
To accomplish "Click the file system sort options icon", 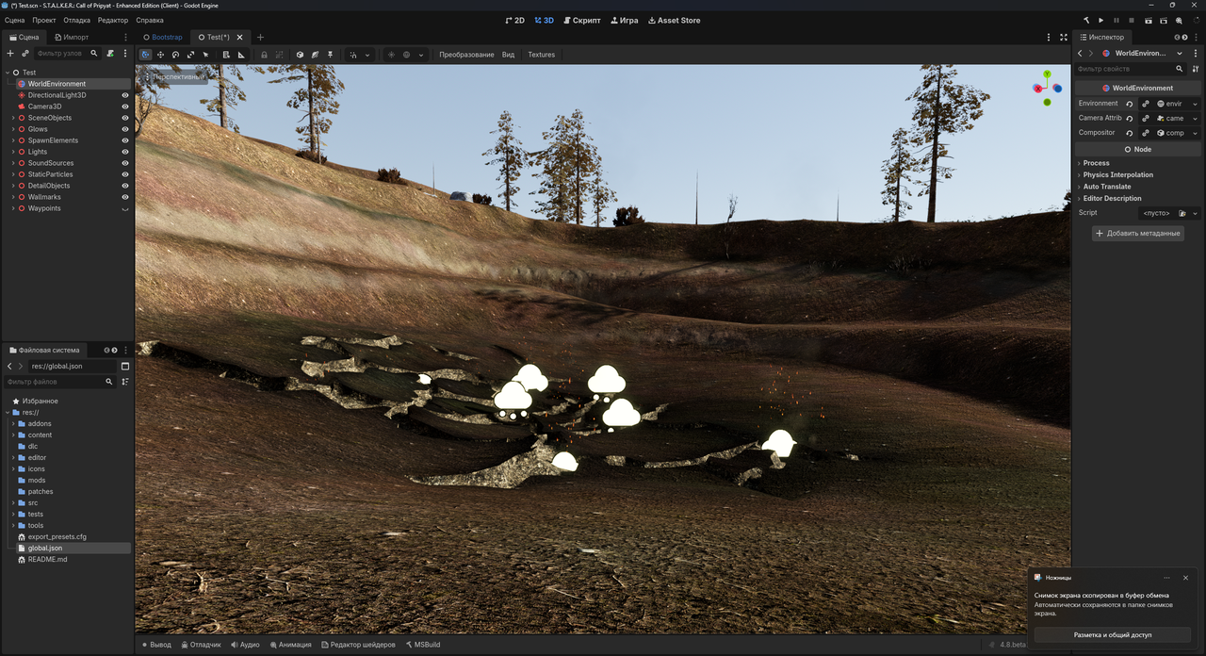I will pos(125,382).
